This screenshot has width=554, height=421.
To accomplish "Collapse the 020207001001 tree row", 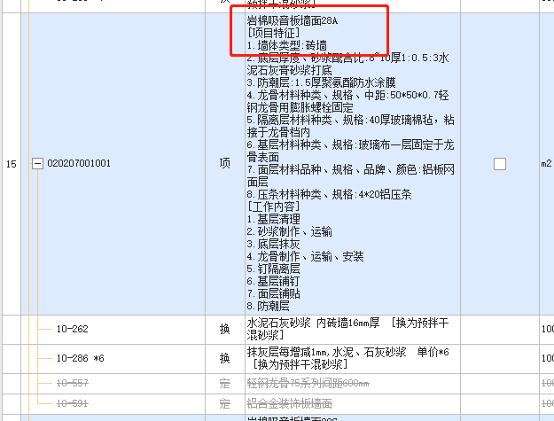I will (37, 164).
